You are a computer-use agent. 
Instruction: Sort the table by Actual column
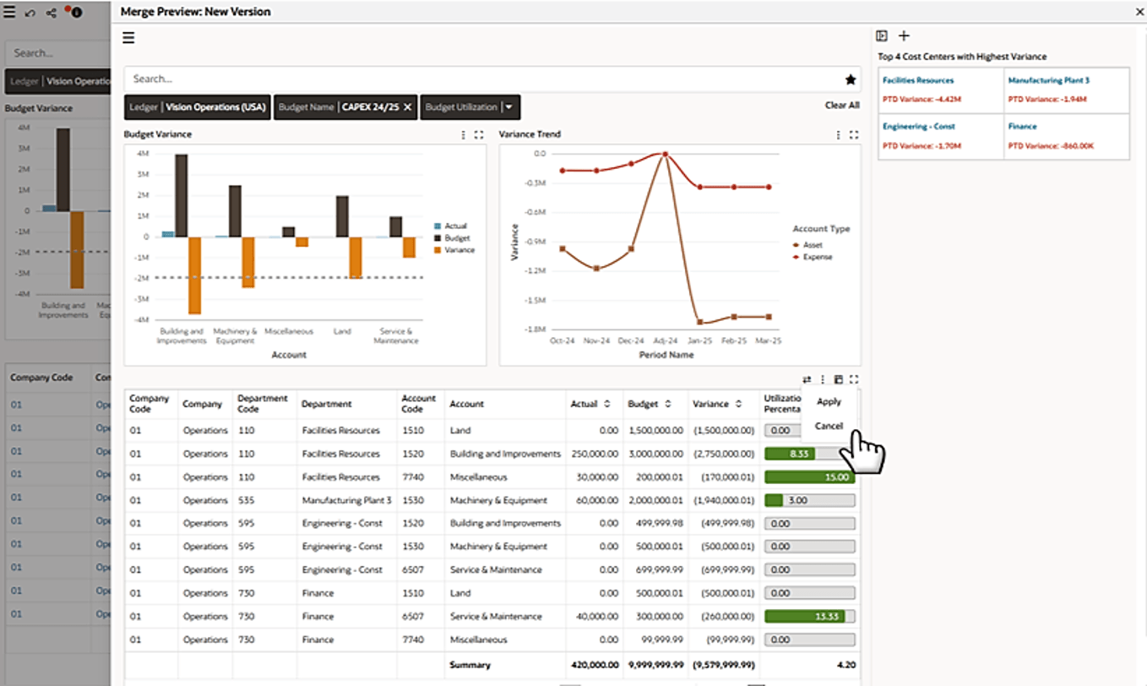(606, 405)
